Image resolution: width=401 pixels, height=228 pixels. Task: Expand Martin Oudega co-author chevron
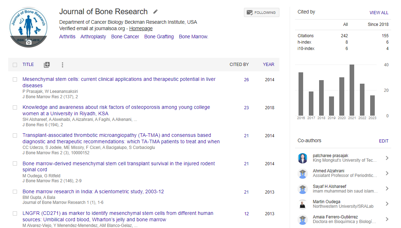[x=387, y=204]
